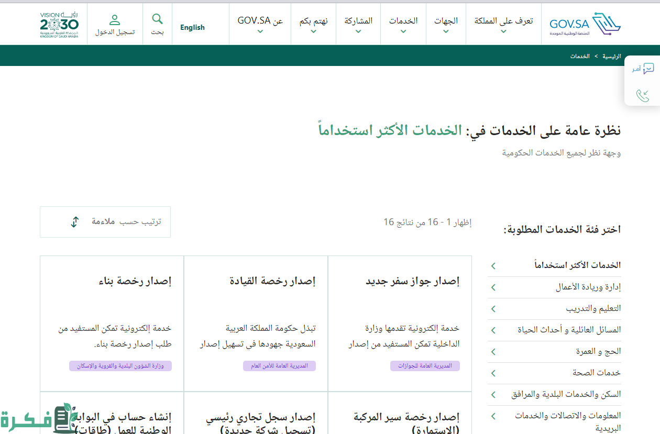660x434 pixels.
Task: Click the المديرية العامة للأمن العام tag
Action: pos(279,366)
